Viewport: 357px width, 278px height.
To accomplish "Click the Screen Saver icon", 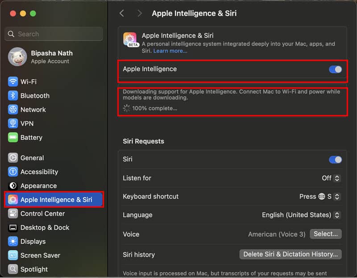I will (x=13, y=255).
